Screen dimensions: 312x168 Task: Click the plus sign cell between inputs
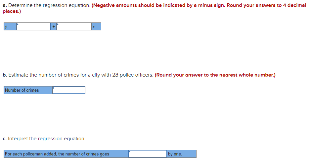[x=54, y=26]
